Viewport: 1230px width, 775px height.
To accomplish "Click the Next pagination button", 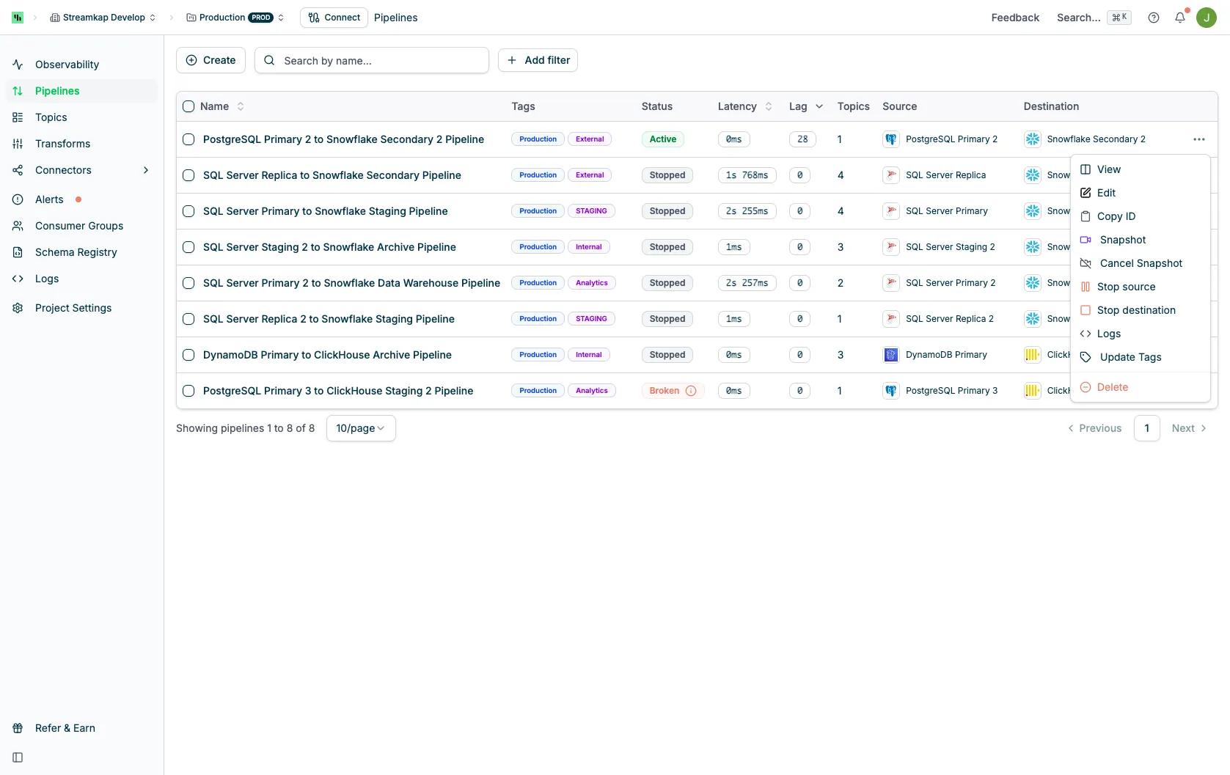I will pyautogui.click(x=1189, y=428).
